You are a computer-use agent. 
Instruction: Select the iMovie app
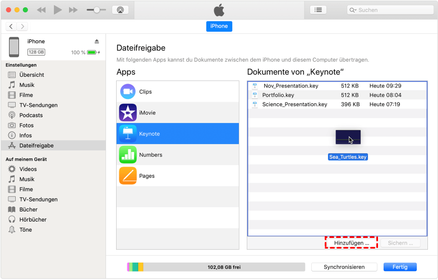click(178, 113)
